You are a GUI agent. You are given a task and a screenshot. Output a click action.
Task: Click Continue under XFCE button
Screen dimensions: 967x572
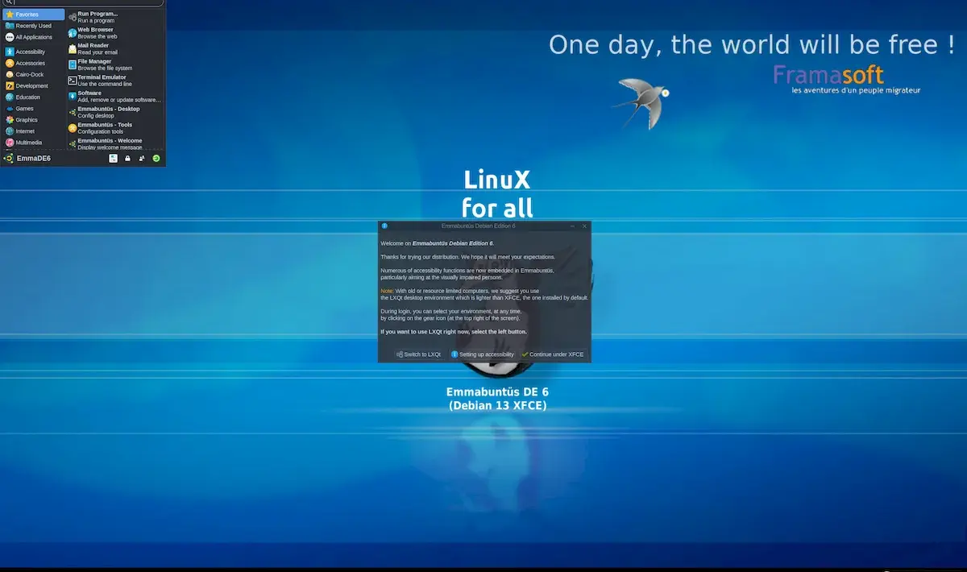[553, 354]
